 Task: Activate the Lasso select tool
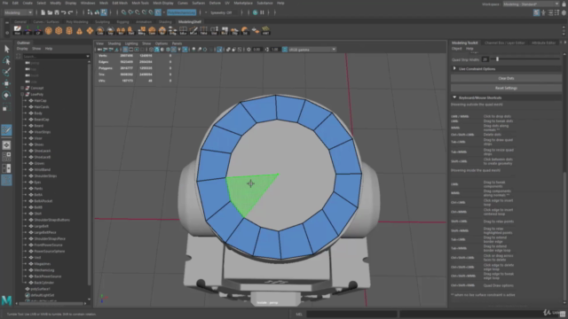pyautogui.click(x=6, y=60)
